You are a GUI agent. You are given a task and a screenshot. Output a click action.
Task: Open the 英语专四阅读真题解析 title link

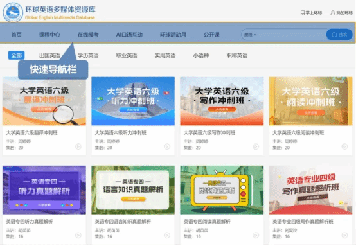click(x=207, y=222)
